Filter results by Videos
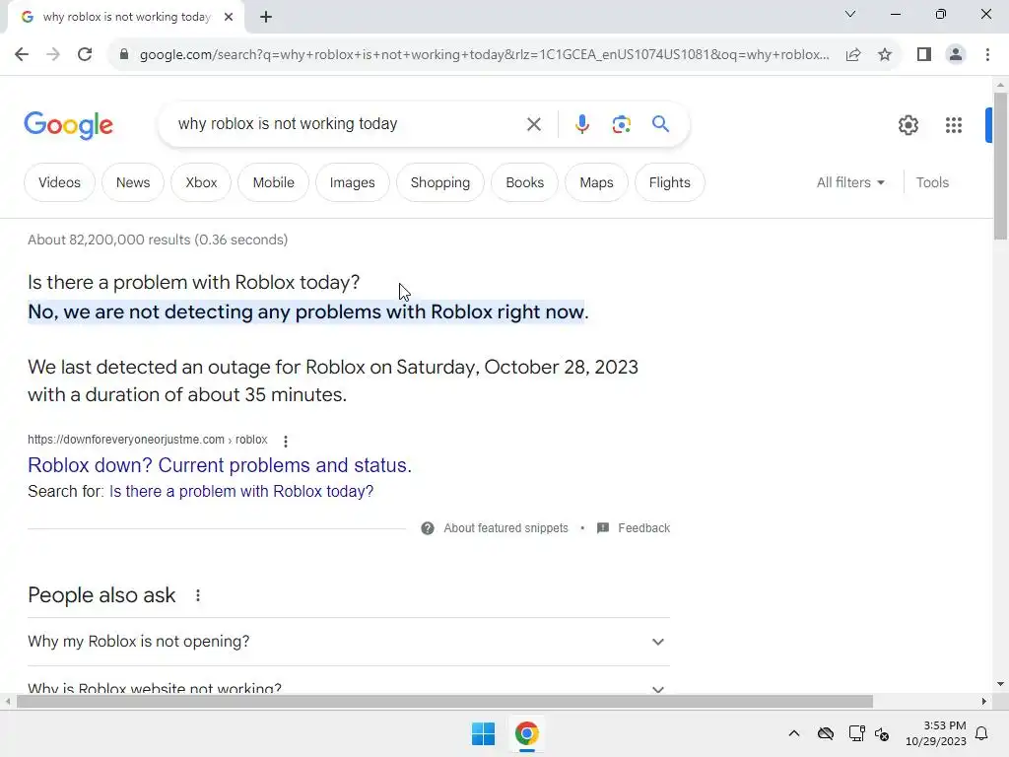This screenshot has height=757, width=1009. (x=59, y=182)
